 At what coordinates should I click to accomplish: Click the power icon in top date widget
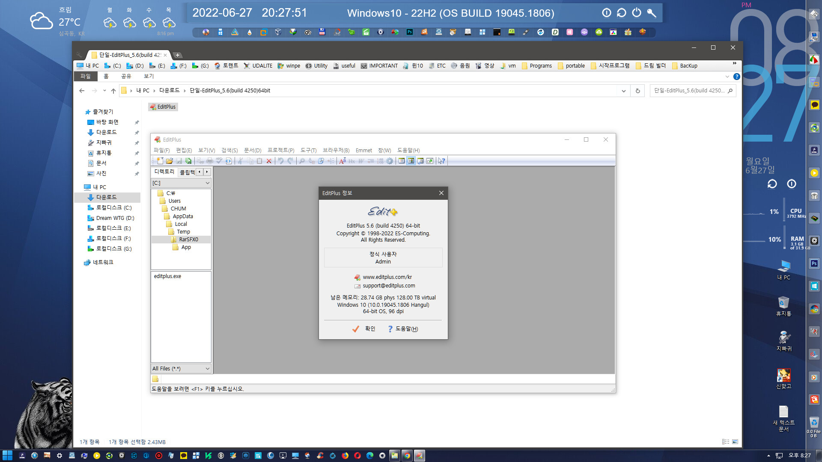637,13
